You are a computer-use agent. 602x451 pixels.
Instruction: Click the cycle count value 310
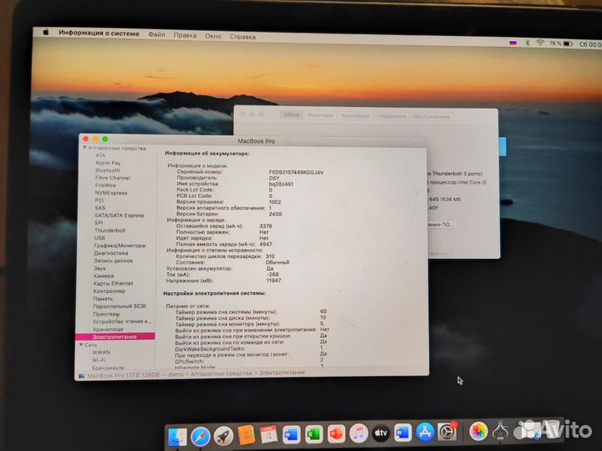pos(270,256)
